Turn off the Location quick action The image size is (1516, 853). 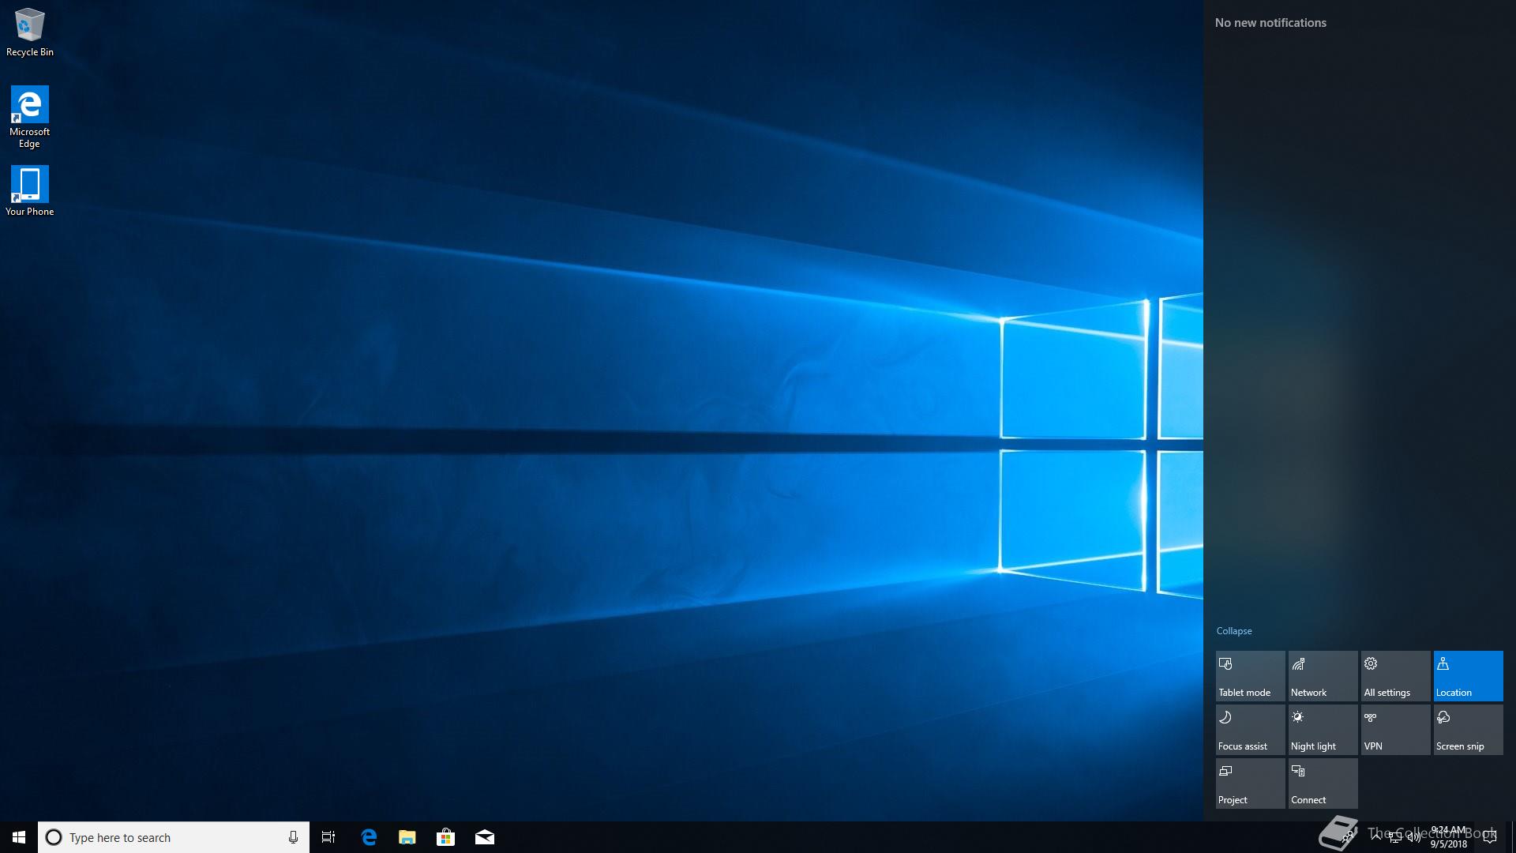(1468, 676)
